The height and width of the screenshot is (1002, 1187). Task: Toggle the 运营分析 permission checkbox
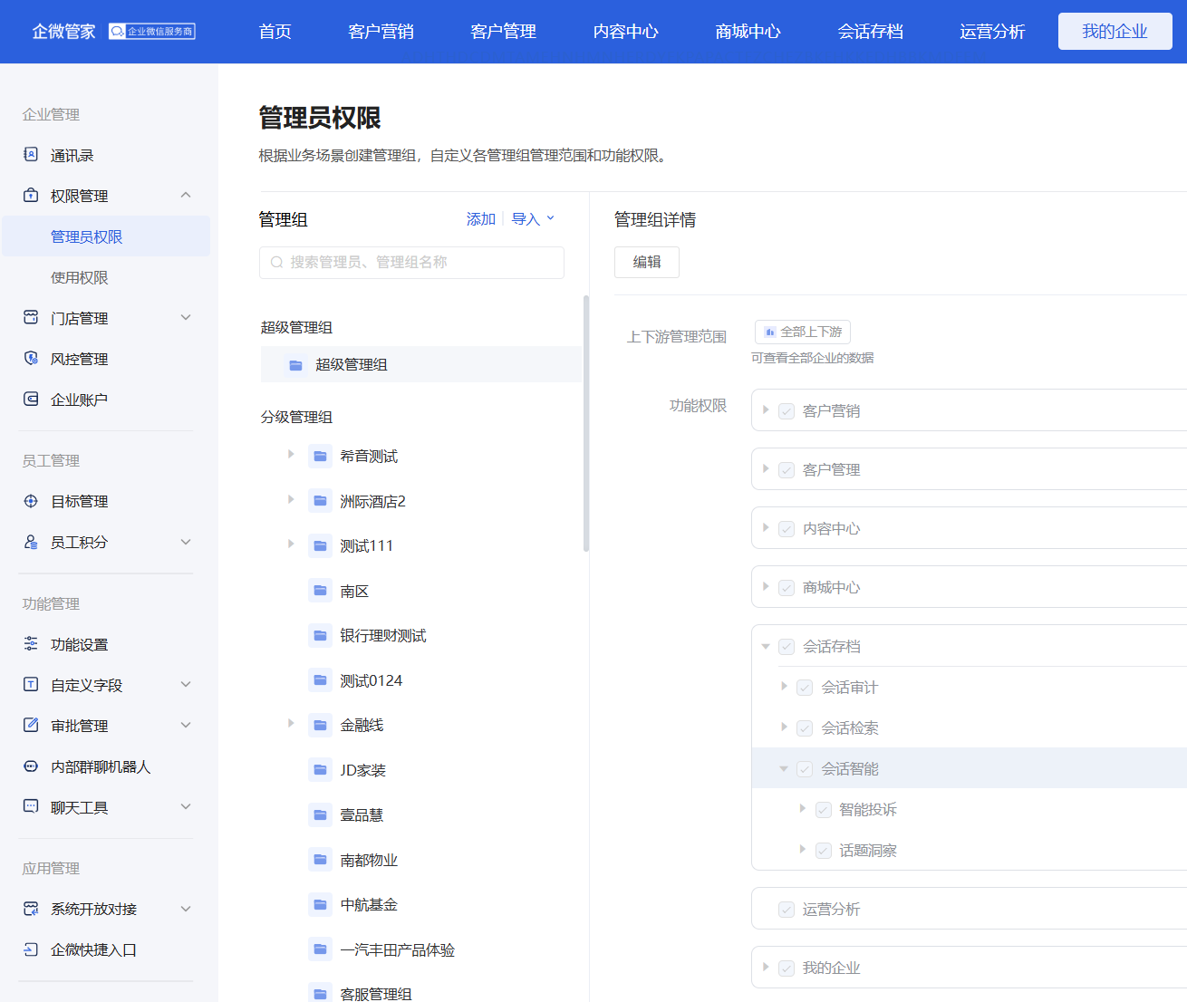click(787, 910)
